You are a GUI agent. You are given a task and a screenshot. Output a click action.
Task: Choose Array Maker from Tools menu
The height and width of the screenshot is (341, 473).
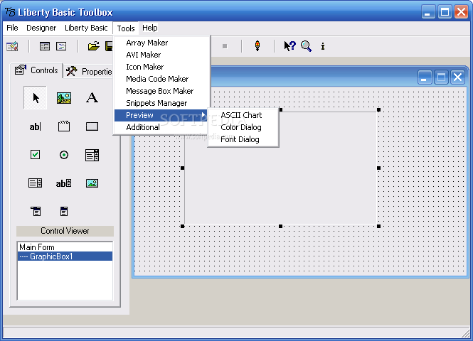tap(162, 43)
